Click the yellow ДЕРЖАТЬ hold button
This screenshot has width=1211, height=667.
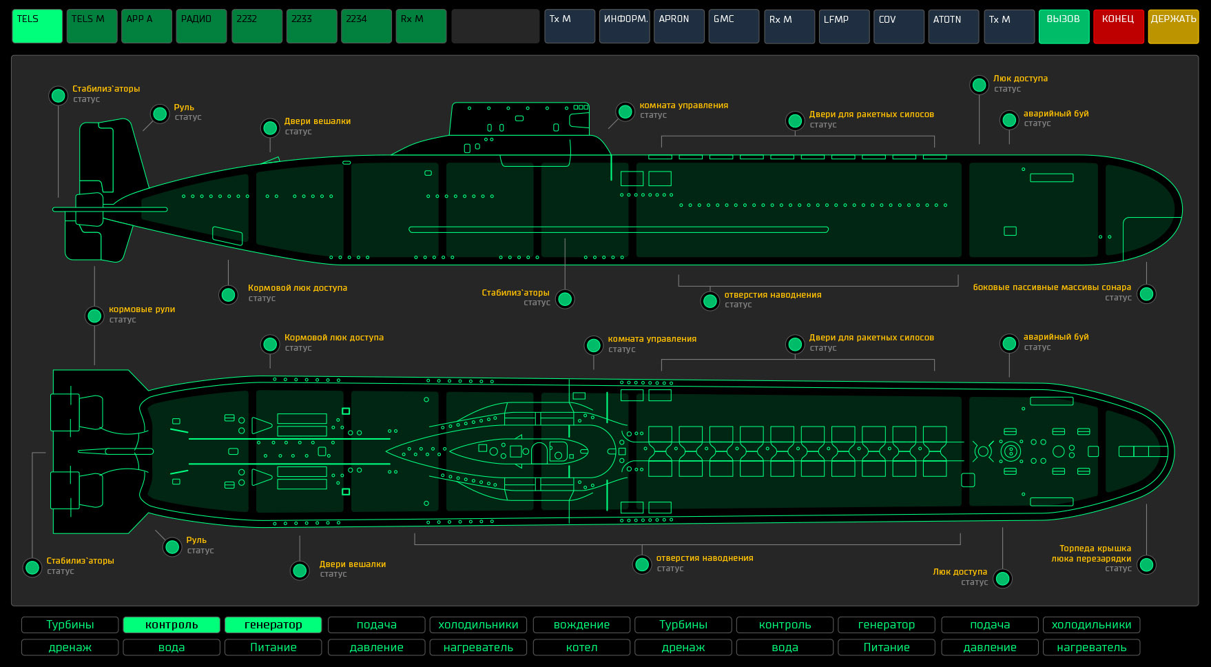(1173, 26)
